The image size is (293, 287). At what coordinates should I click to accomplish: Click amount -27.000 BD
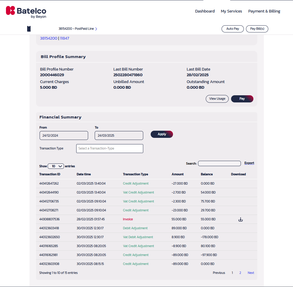click(x=180, y=183)
